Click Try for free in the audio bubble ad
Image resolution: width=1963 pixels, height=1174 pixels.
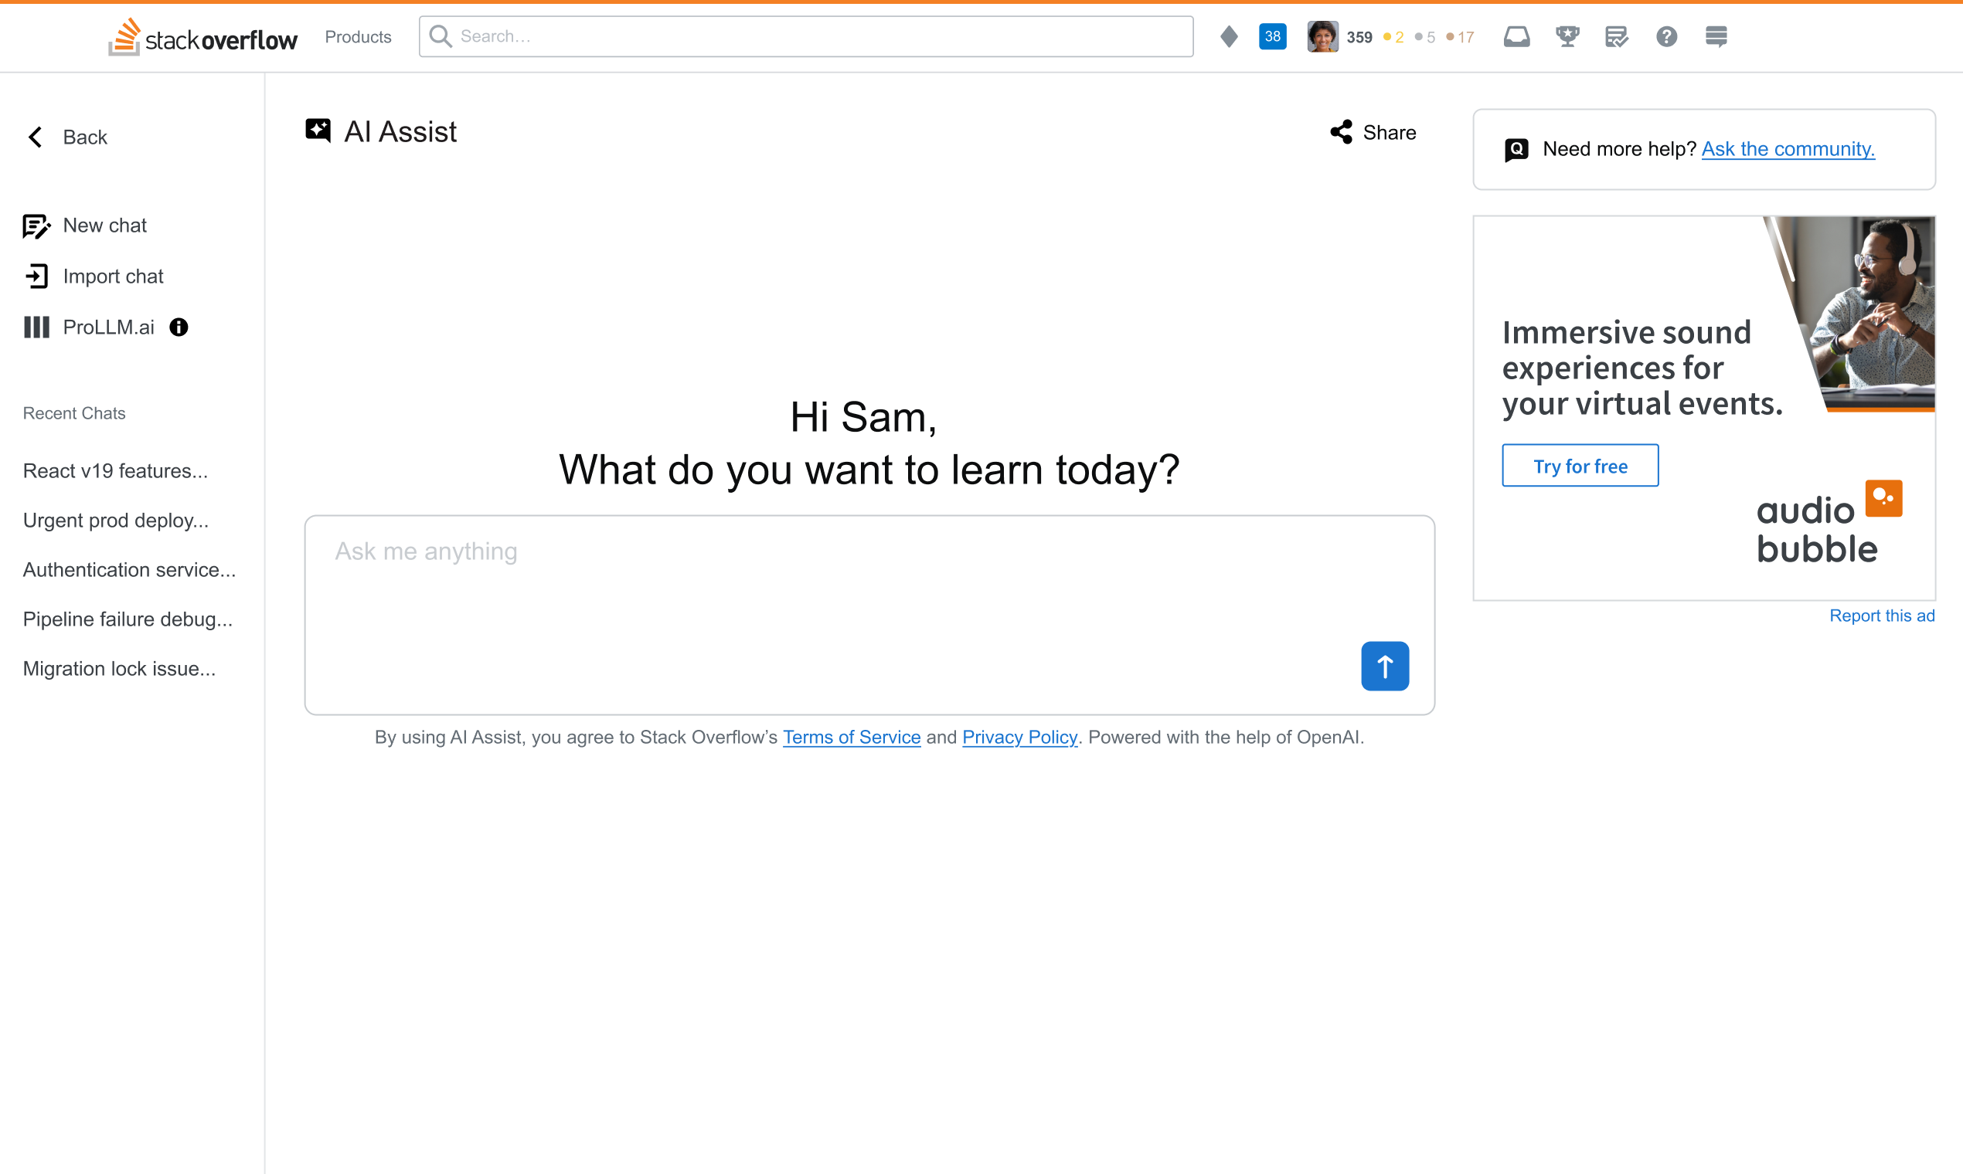(1579, 465)
